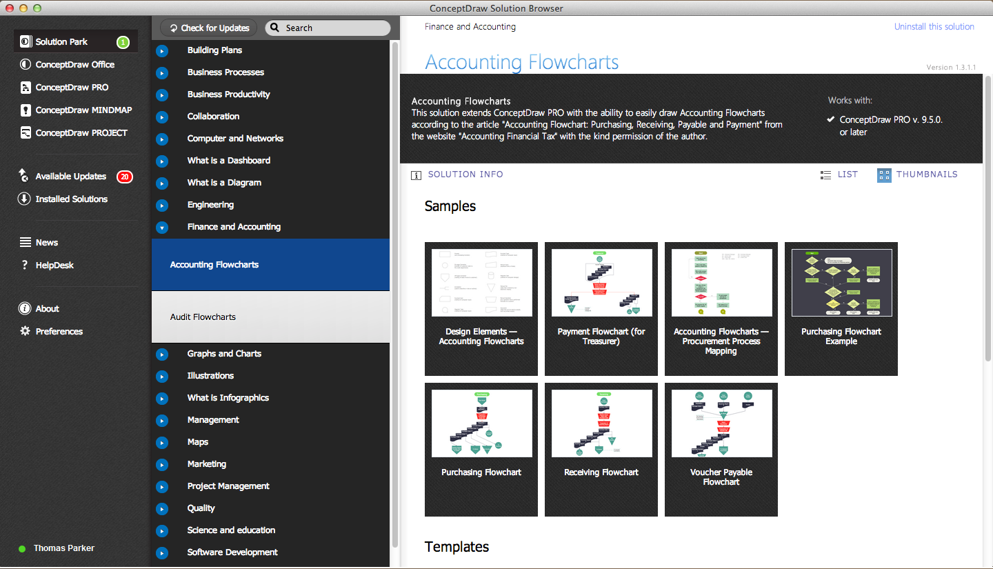Click the ConceptDraw PROJECT icon
This screenshot has height=569, width=993.
[x=26, y=133]
